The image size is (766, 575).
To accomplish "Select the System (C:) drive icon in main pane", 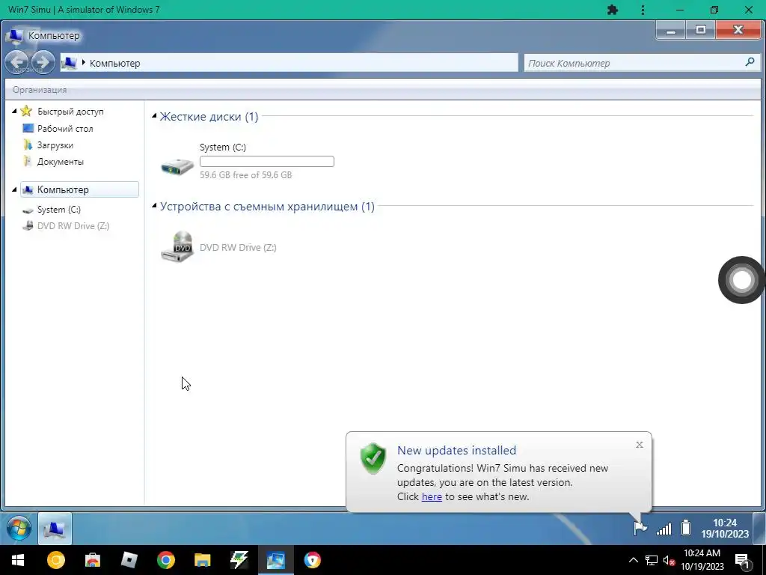I will (x=177, y=166).
